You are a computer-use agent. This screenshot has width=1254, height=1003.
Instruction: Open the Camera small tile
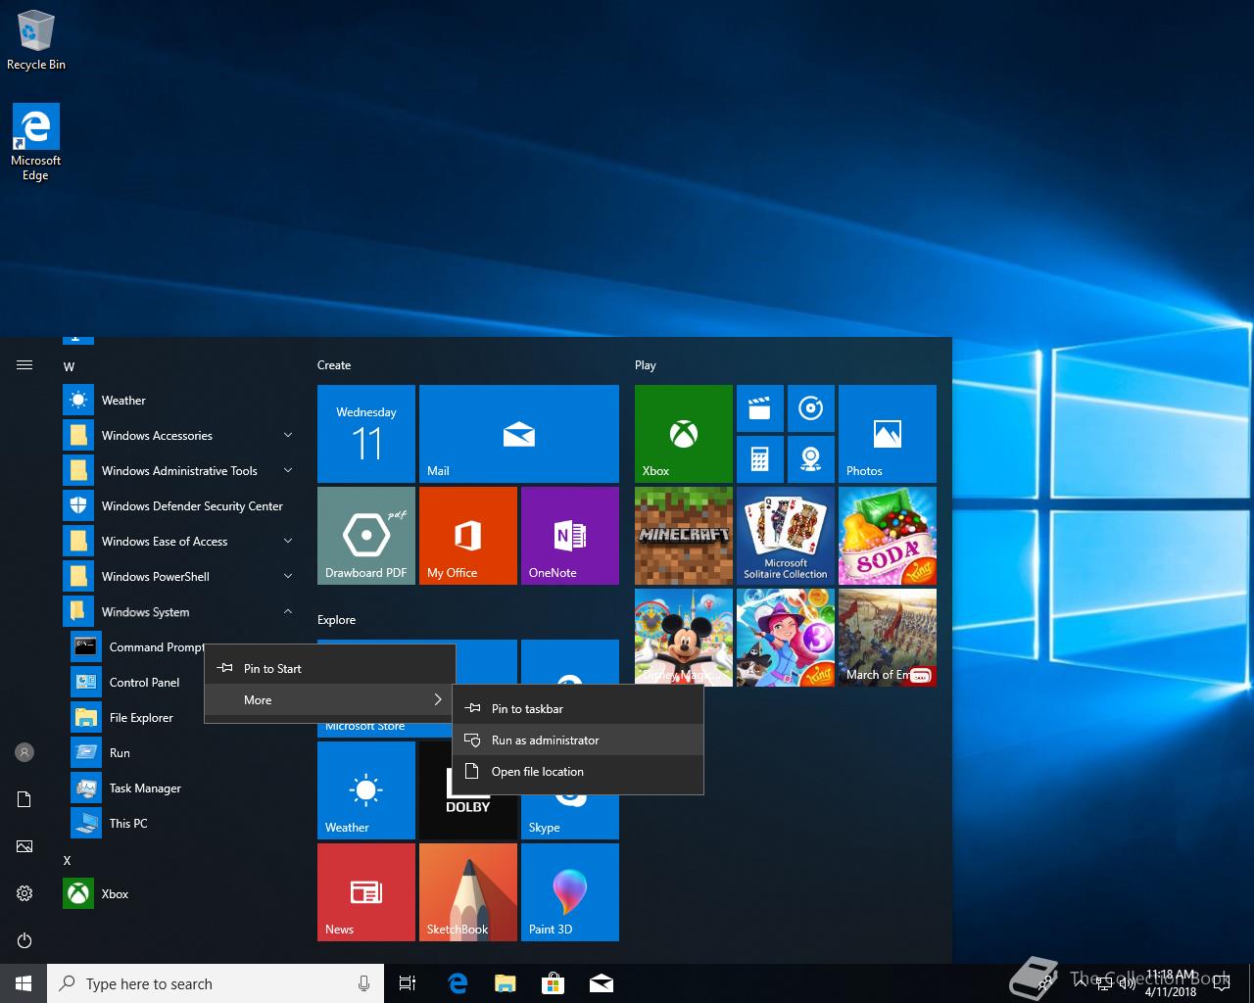pyautogui.click(x=811, y=459)
